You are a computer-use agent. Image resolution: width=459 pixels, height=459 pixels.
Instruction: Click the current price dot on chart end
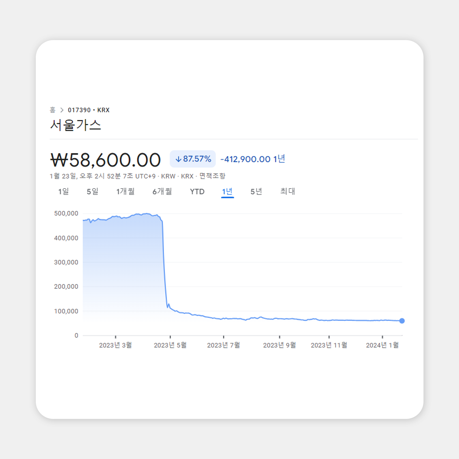pyautogui.click(x=402, y=321)
